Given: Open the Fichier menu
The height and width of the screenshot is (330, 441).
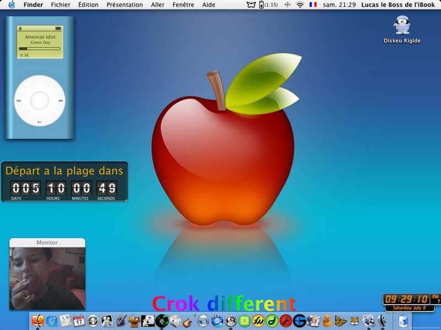Looking at the screenshot, I should [61, 5].
